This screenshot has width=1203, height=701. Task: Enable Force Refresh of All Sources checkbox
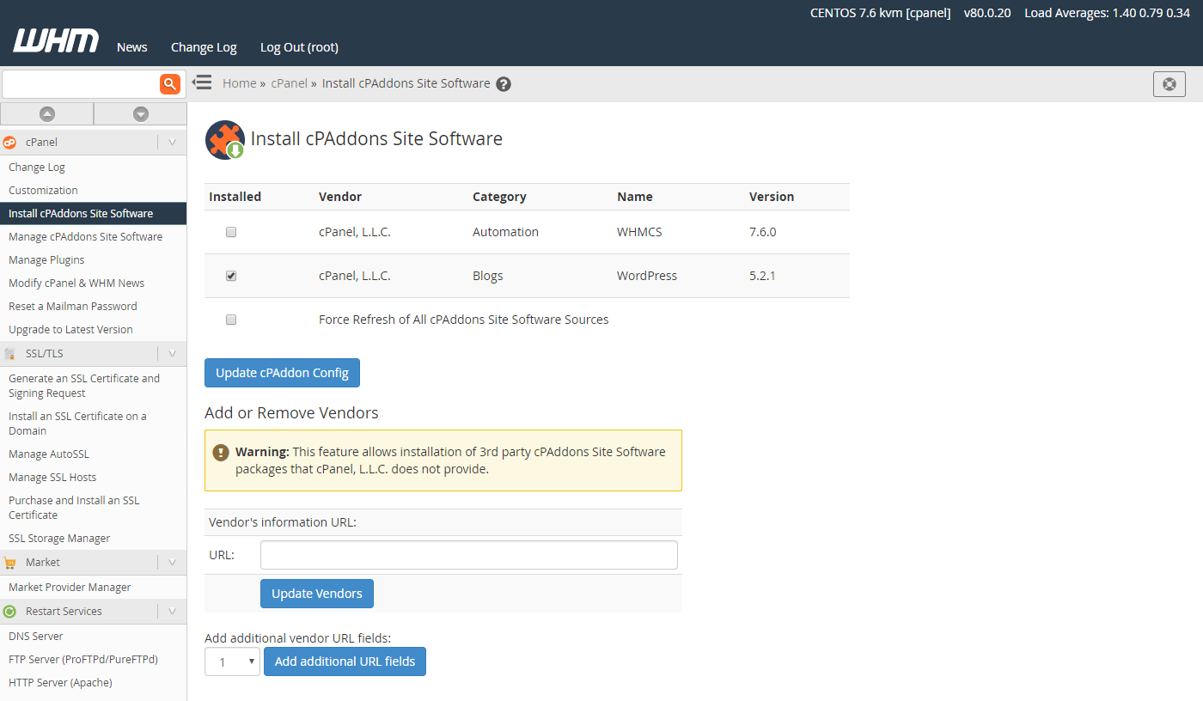point(230,320)
